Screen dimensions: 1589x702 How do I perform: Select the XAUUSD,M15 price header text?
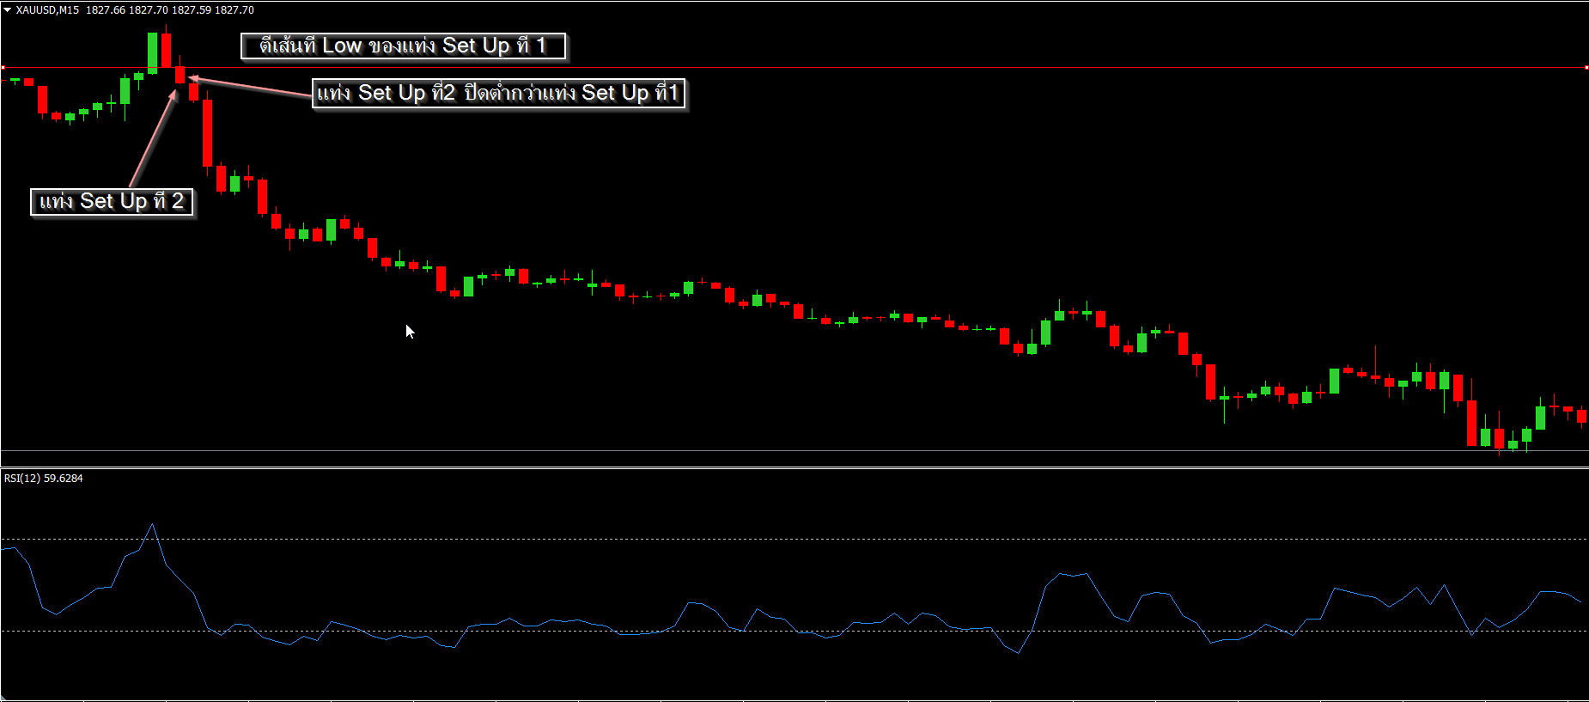135,10
